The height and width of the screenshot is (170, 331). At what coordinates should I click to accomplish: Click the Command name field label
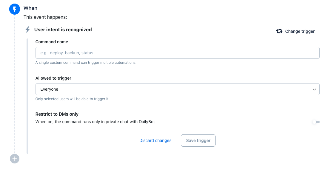click(52, 42)
